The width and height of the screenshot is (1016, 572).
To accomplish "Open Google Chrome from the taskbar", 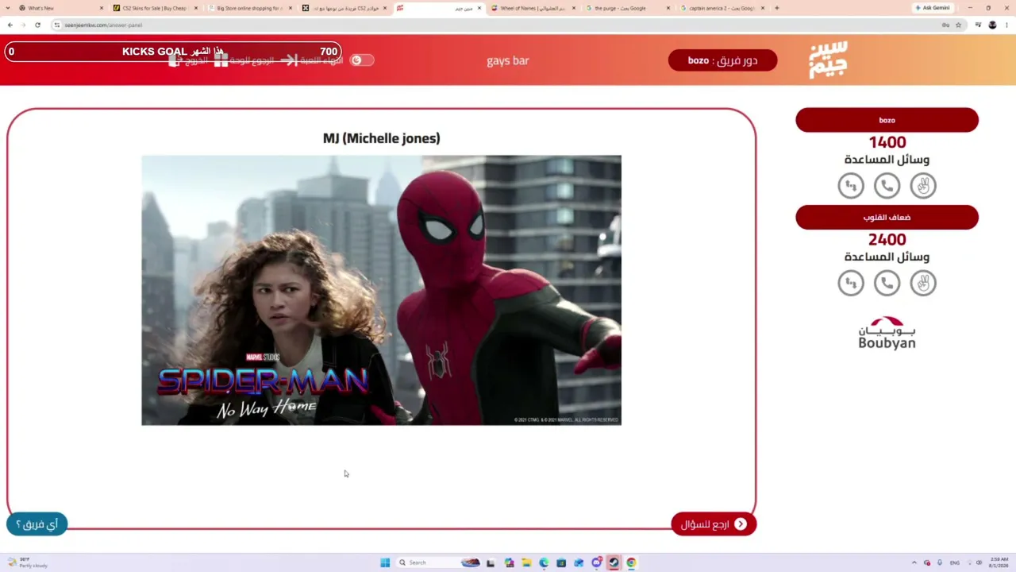I will (x=631, y=562).
